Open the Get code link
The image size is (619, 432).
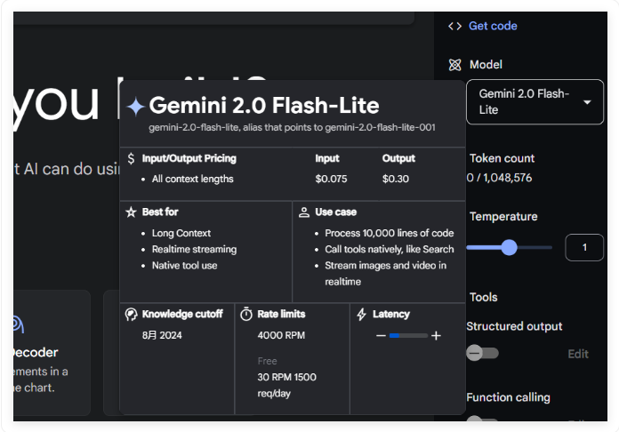tap(493, 26)
